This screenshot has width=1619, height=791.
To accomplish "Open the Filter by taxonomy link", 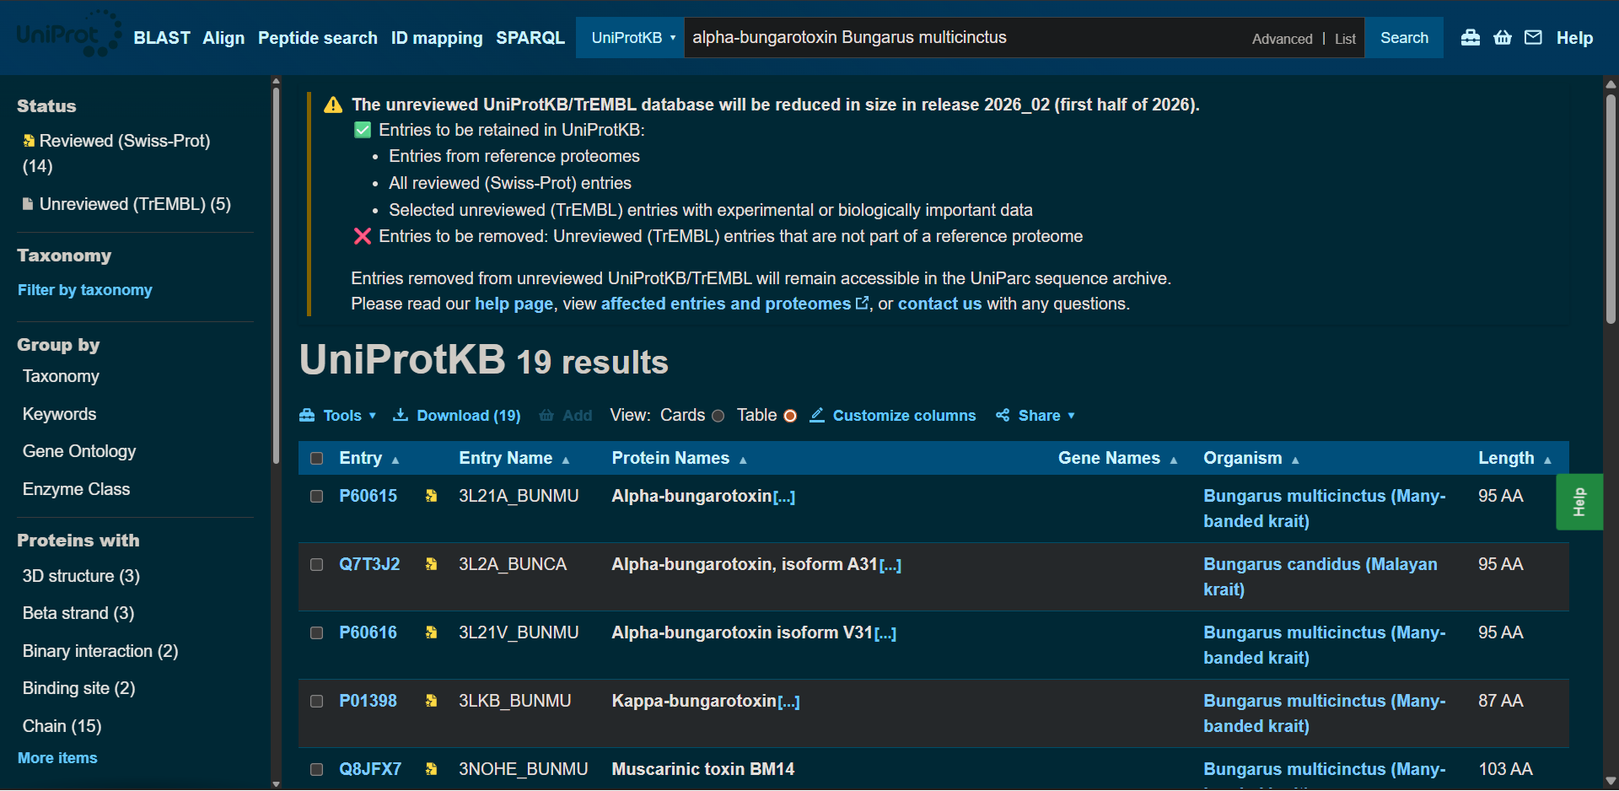I will coord(85,290).
